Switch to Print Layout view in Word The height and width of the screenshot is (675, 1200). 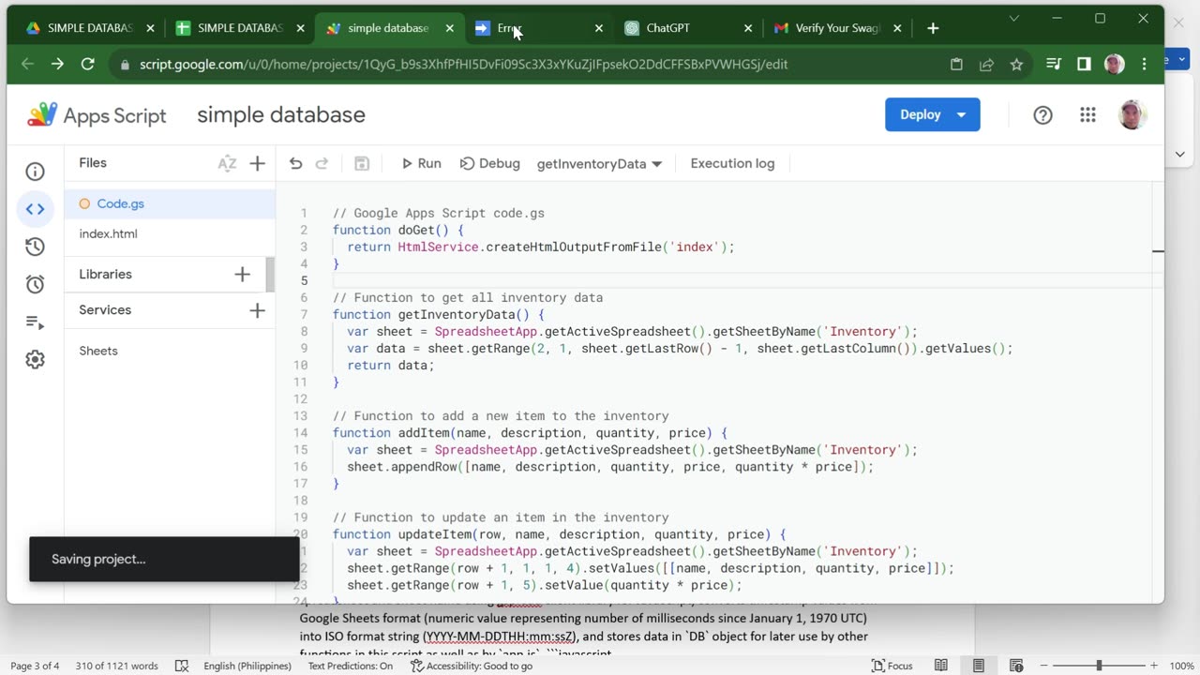pos(978,666)
